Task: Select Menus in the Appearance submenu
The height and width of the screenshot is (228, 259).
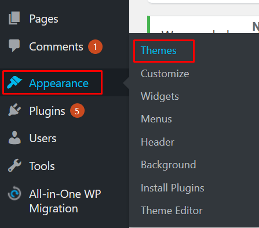Action: coord(156,119)
